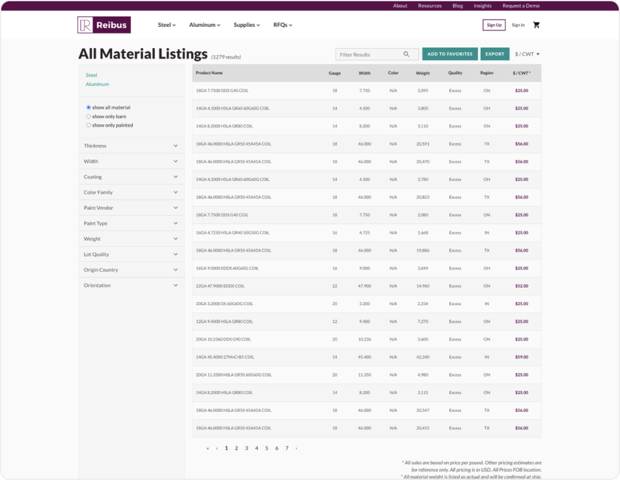The height and width of the screenshot is (480, 620).
Task: Click the Sign Up button
Action: pyautogui.click(x=494, y=25)
